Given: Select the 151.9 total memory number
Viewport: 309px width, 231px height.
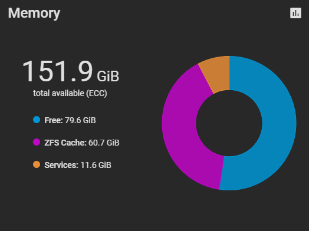Looking at the screenshot, I should click(x=57, y=71).
